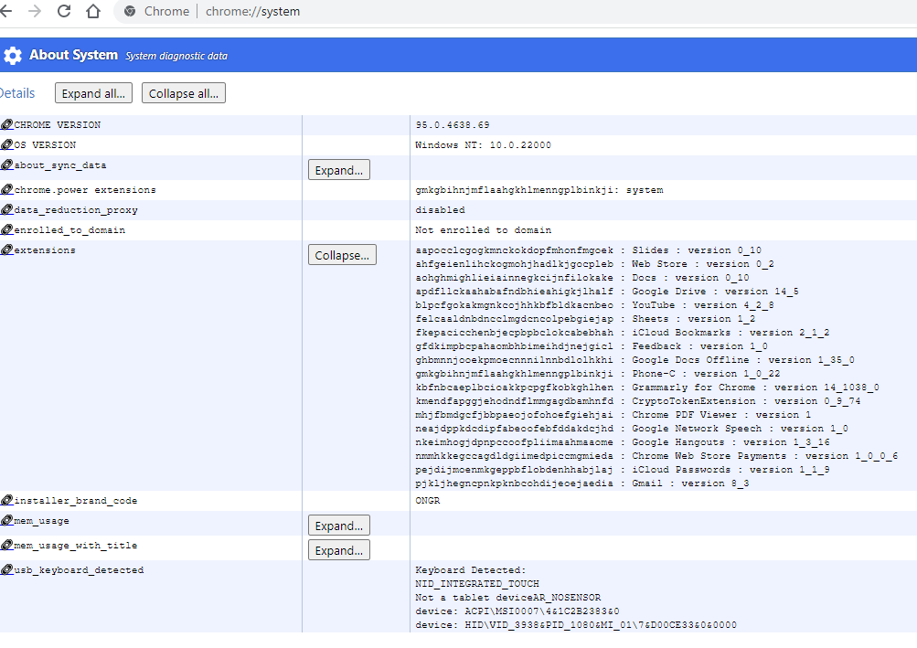917x648 pixels.
Task: Click 'Not enrolled to domain' text
Action: [x=483, y=229]
